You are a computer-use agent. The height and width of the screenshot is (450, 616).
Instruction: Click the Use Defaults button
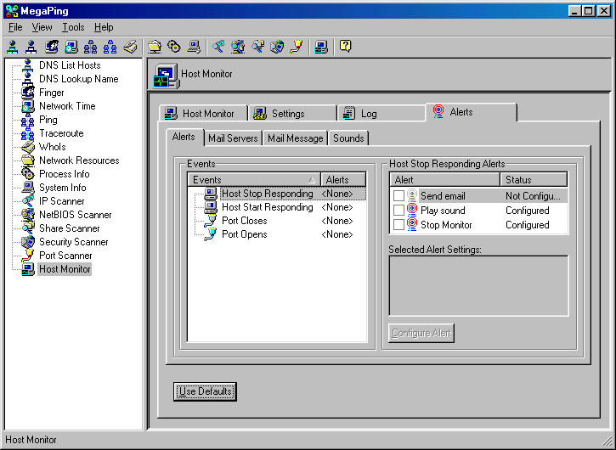pos(205,391)
